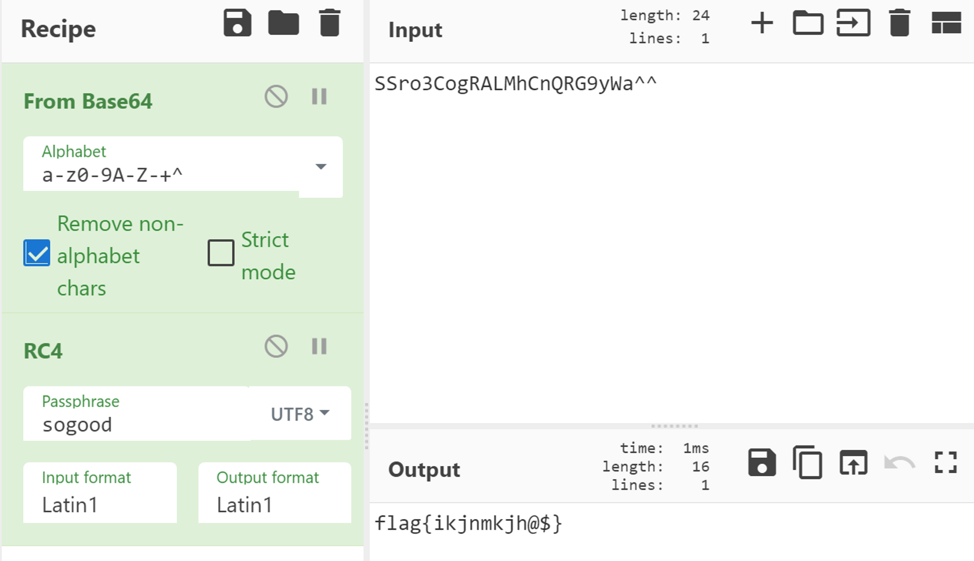Clear the input with the trash icon
The width and height of the screenshot is (974, 561).
click(899, 23)
